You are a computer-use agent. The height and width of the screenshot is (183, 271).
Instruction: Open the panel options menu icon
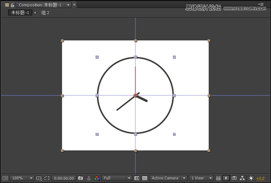point(261,4)
